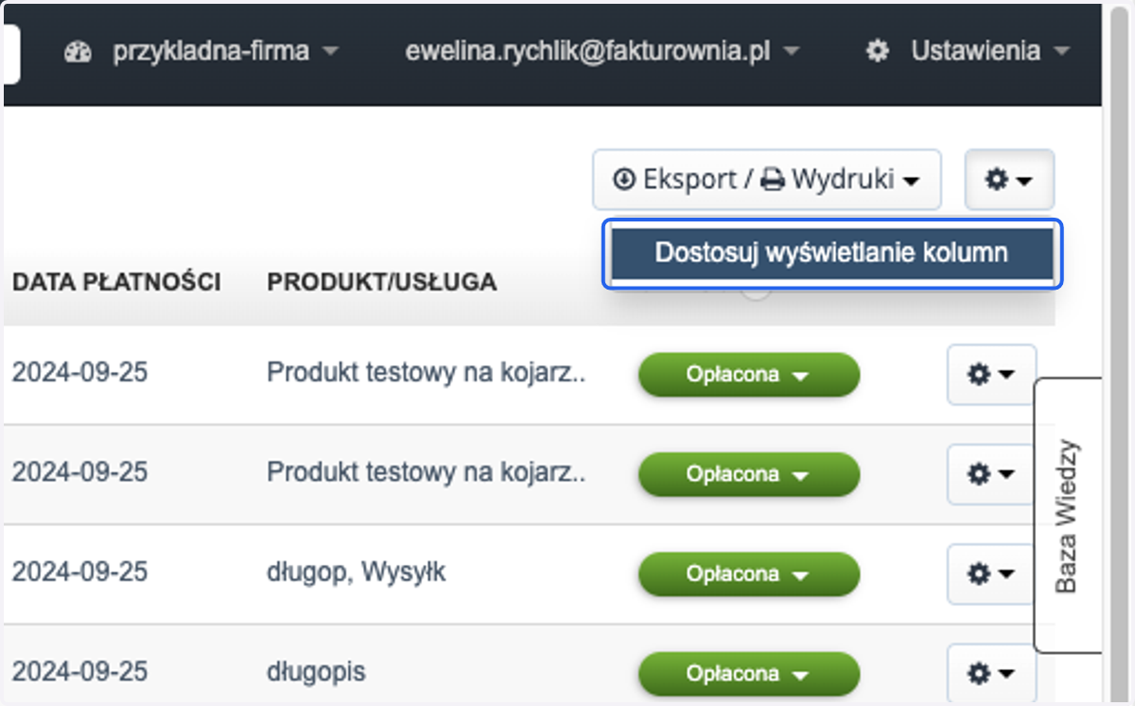1135x706 pixels.
Task: Open gear actions menu in first invoice row
Action: (991, 375)
